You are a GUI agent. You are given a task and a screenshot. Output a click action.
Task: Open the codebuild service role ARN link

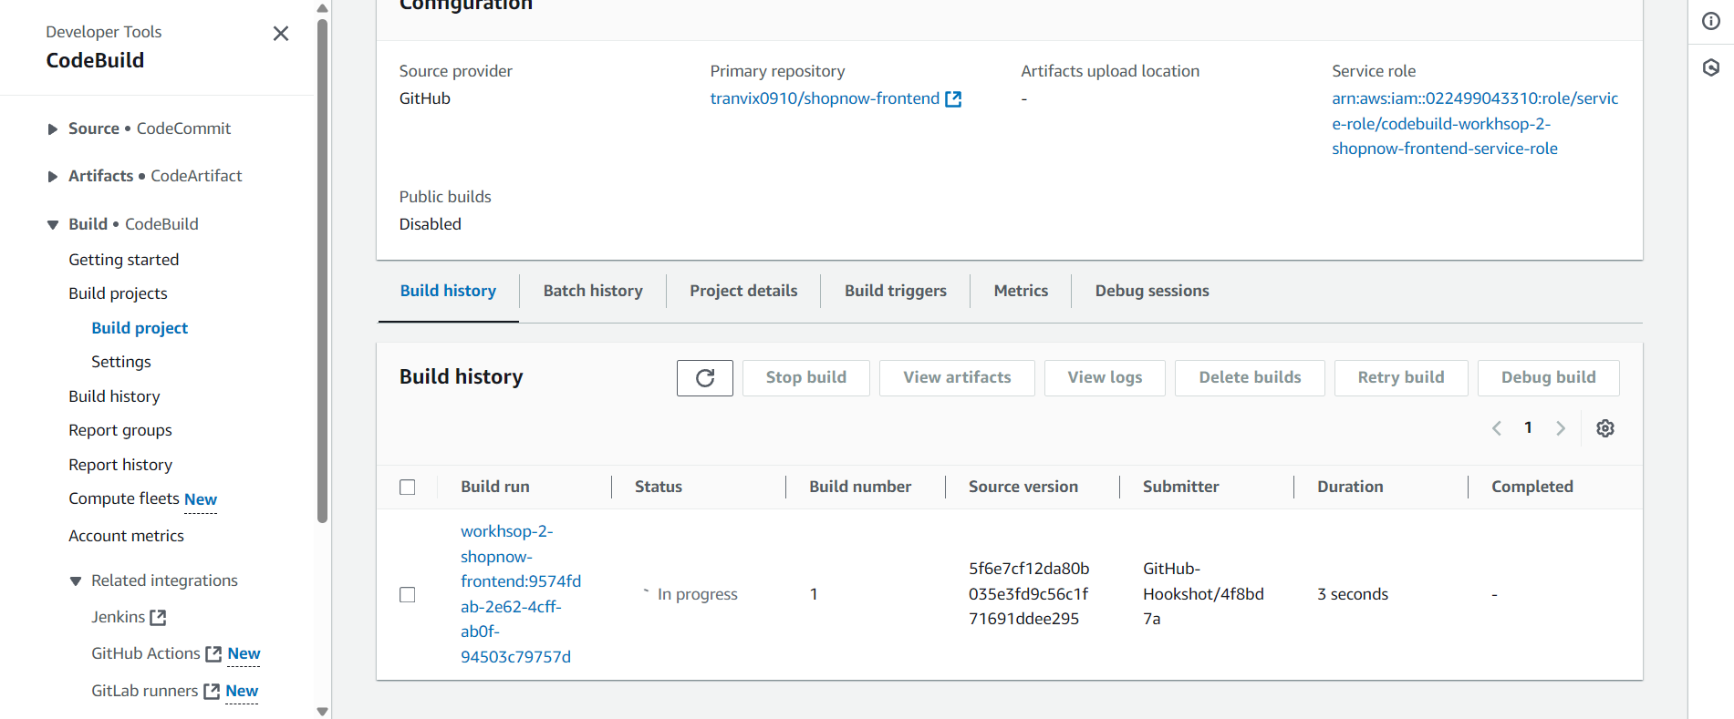point(1475,124)
